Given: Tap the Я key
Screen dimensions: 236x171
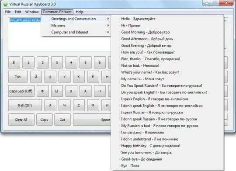Looking at the screenshot, I should point(50,105).
